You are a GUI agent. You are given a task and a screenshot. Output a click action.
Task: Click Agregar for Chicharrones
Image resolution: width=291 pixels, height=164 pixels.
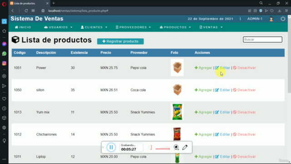tap(203, 134)
